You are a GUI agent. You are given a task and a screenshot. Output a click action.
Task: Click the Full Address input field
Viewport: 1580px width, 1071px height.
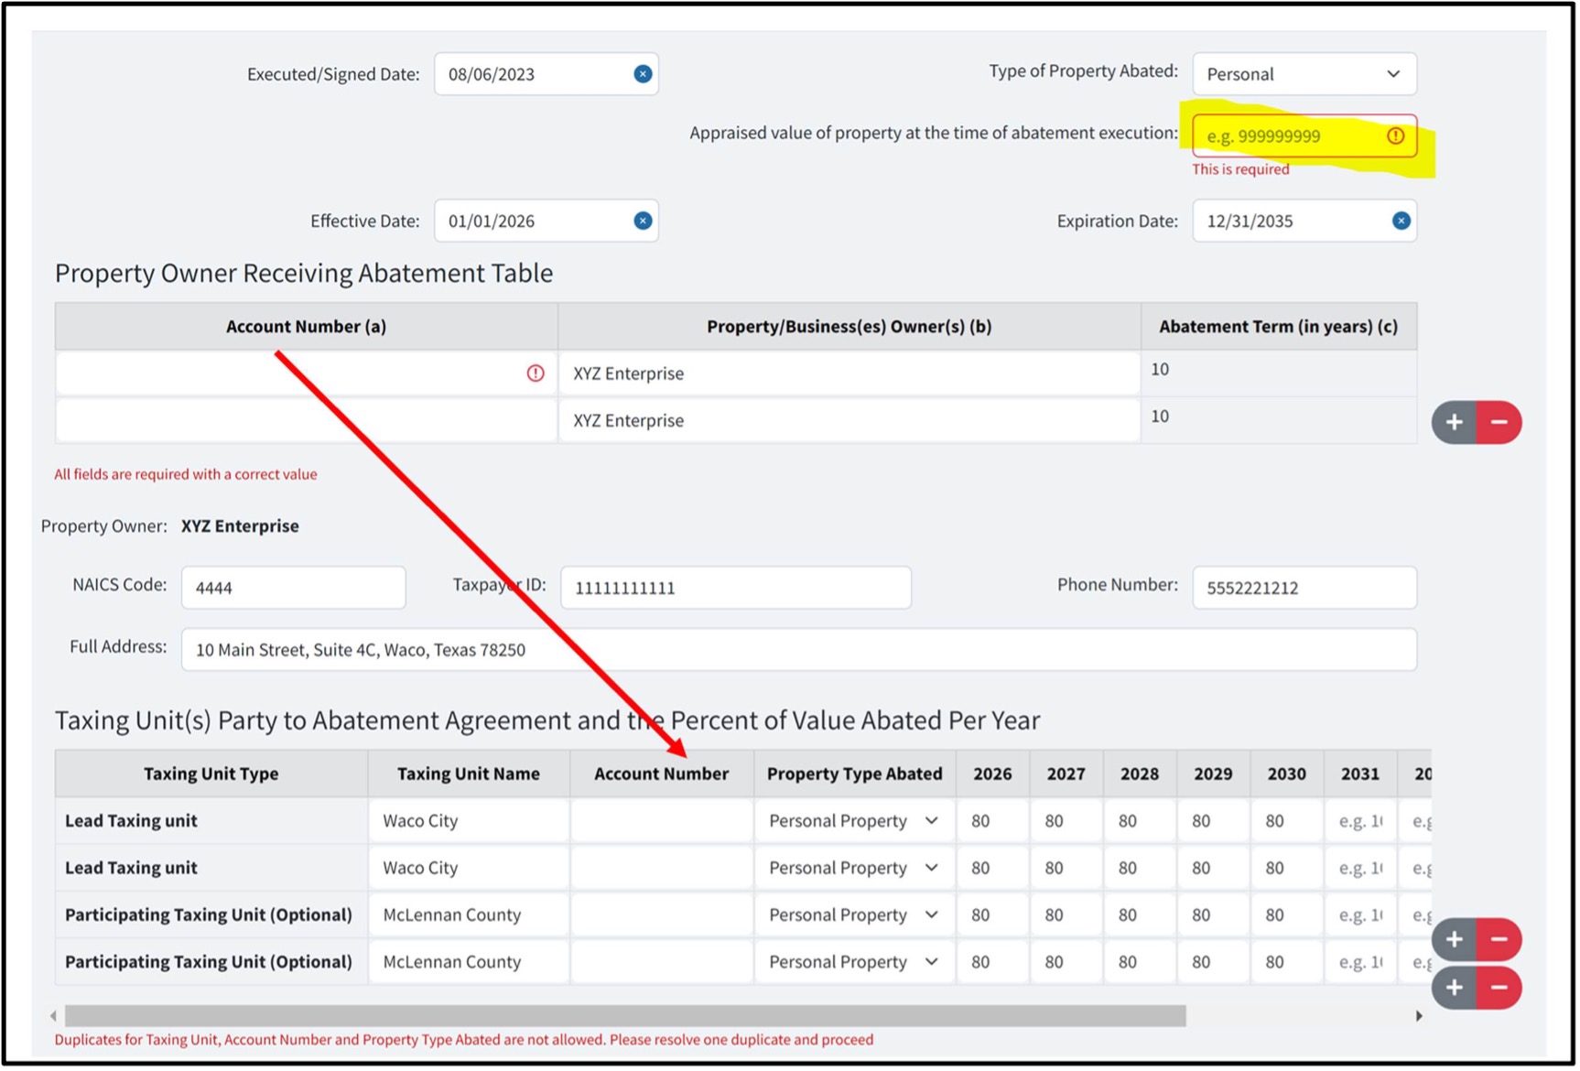[798, 650]
